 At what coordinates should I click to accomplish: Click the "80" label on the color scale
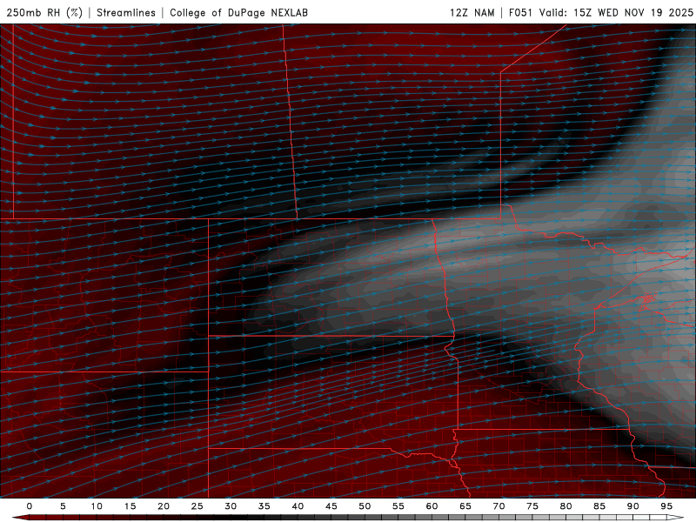[565, 506]
